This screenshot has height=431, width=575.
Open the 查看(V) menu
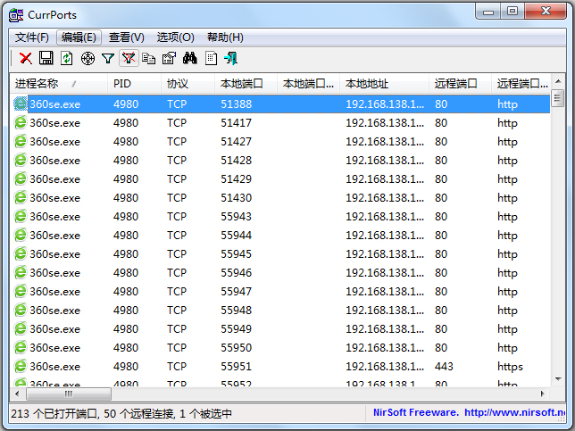point(126,37)
